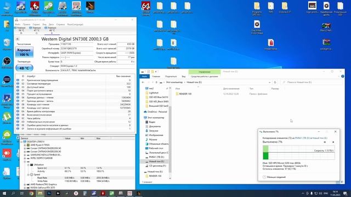Collapse details with Меньше сведений
Image resolution: width=351 pixels, height=197 pixels.
pos(274,177)
